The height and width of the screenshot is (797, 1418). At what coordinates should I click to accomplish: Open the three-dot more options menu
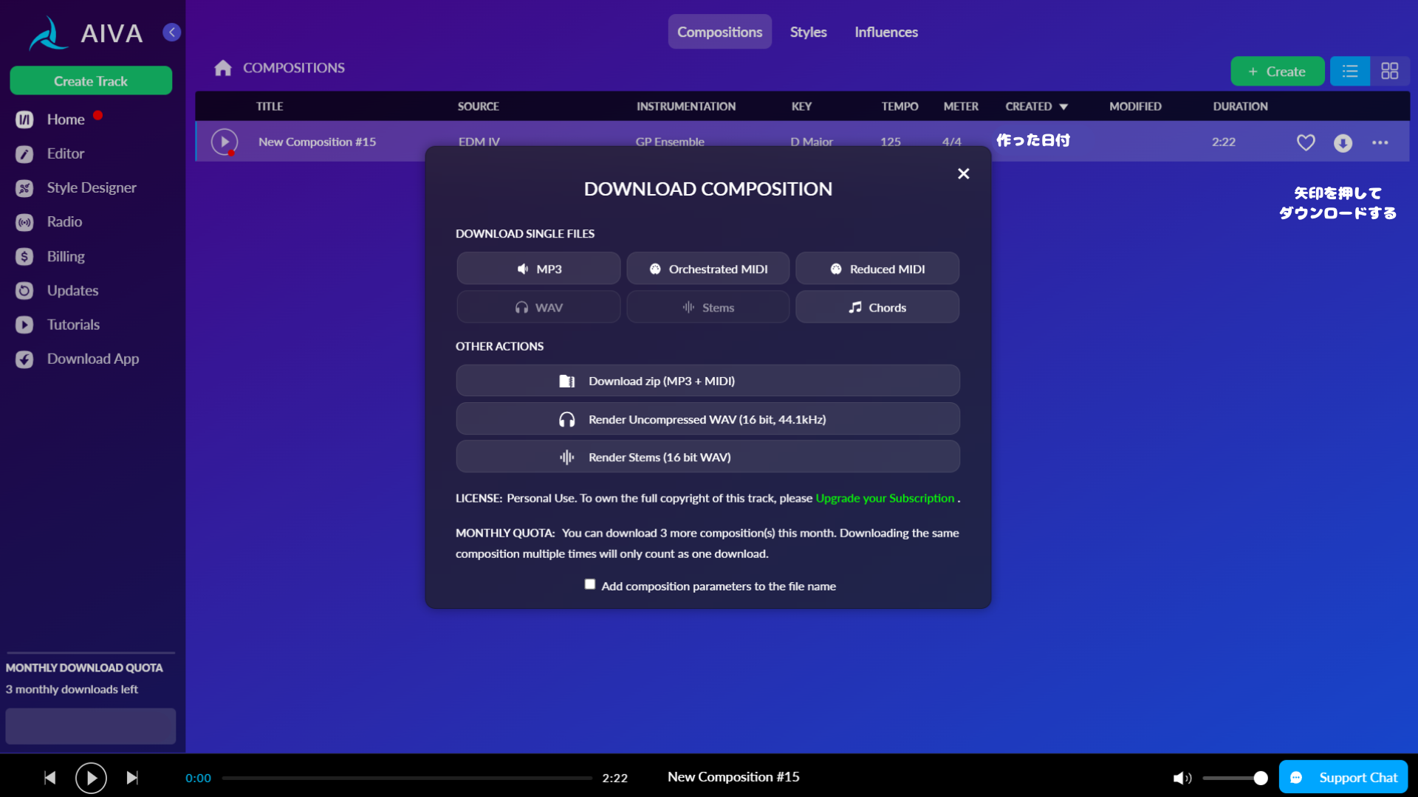point(1380,142)
